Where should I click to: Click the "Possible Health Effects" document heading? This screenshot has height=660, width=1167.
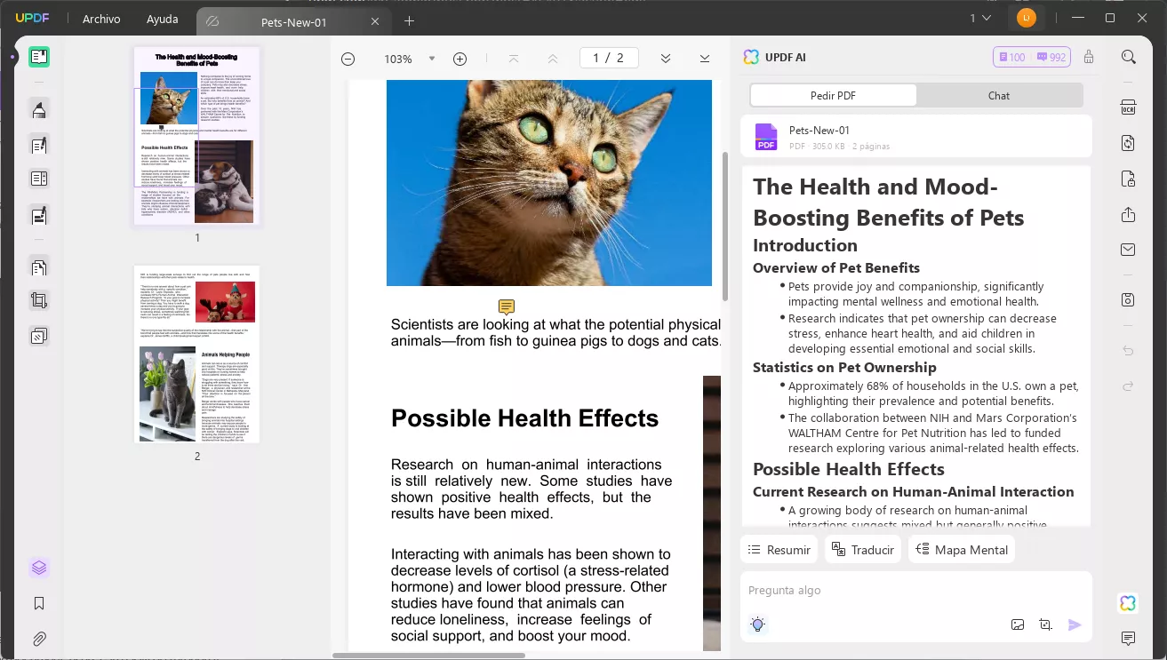(x=524, y=418)
